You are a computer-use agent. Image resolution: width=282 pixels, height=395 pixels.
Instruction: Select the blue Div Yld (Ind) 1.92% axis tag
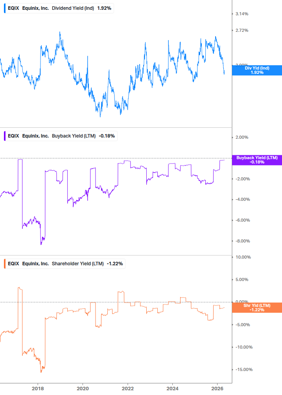coord(257,70)
